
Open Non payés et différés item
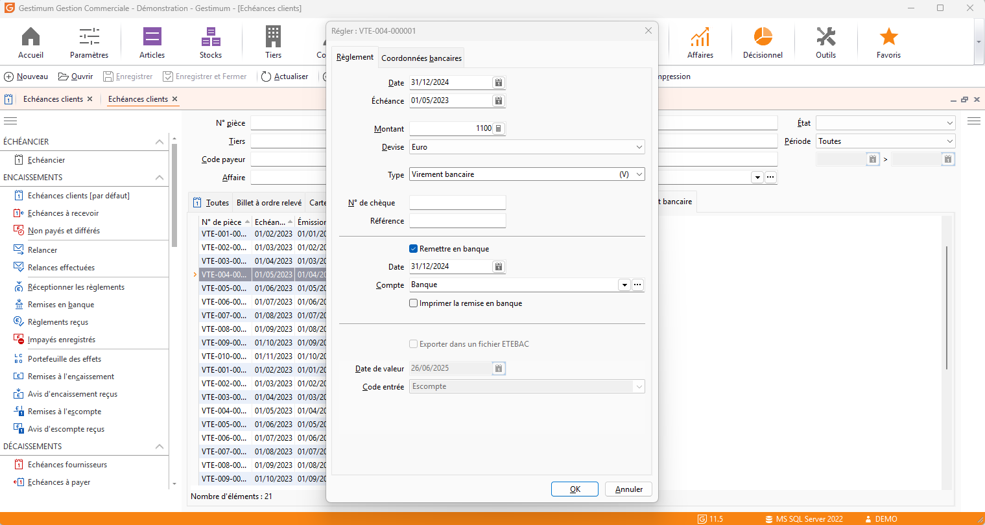(x=64, y=231)
